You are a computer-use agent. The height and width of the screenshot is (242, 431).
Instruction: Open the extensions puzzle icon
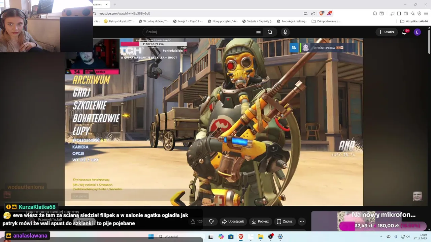[375, 13]
